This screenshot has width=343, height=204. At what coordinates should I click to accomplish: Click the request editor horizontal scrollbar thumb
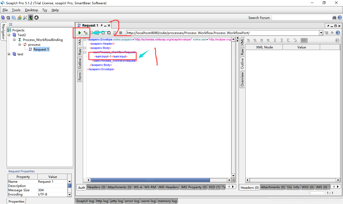coord(150,180)
